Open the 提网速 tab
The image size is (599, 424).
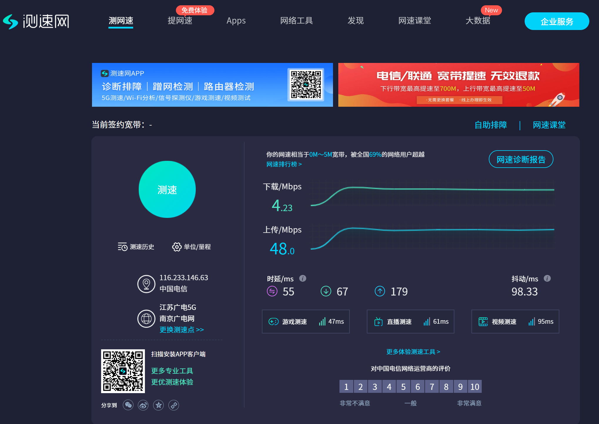coord(180,21)
